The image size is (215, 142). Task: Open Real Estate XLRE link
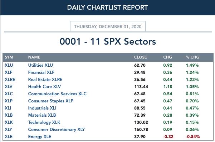click(x=45, y=80)
